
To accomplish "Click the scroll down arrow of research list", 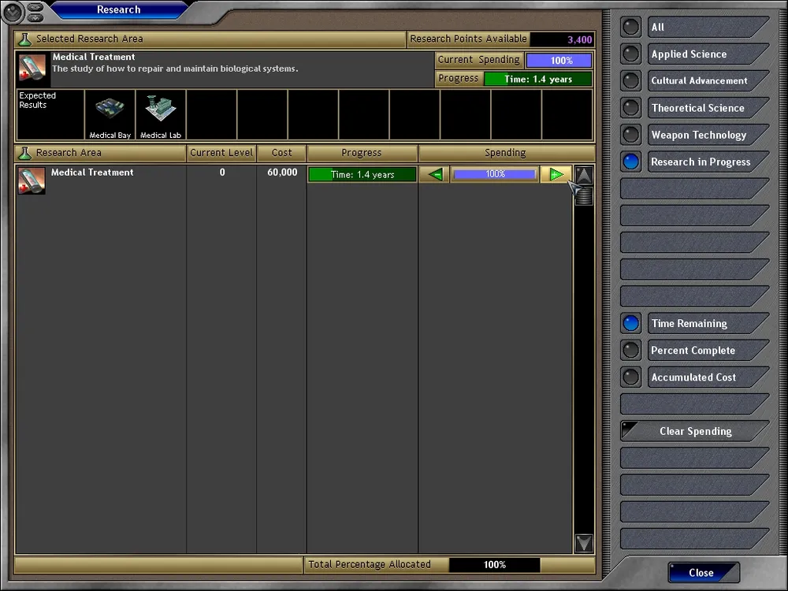I will [x=583, y=543].
